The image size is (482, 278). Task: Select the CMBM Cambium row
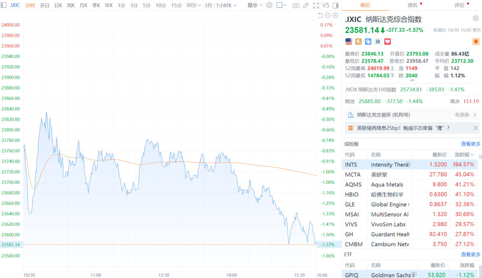pyautogui.click(x=410, y=244)
